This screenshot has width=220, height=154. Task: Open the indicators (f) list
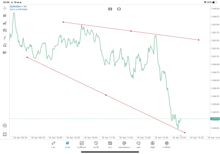pos(5,38)
